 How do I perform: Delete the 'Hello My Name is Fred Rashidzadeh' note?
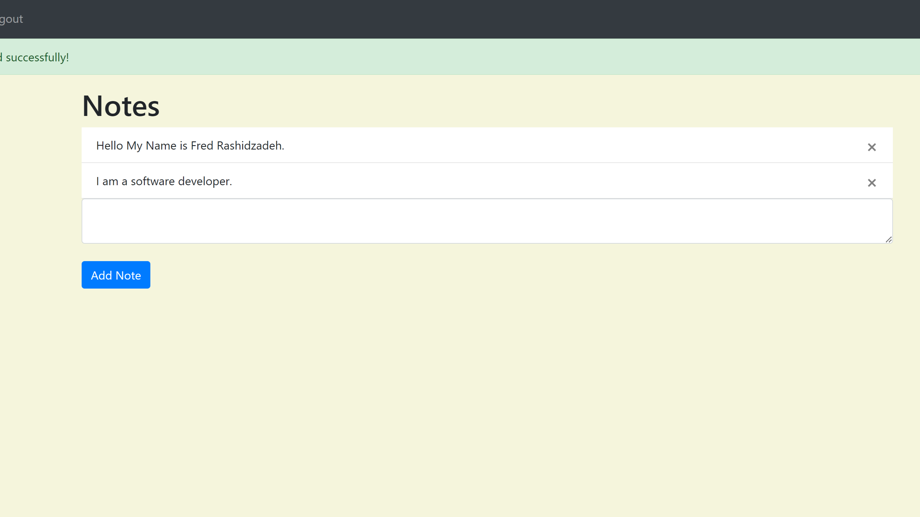tap(871, 147)
